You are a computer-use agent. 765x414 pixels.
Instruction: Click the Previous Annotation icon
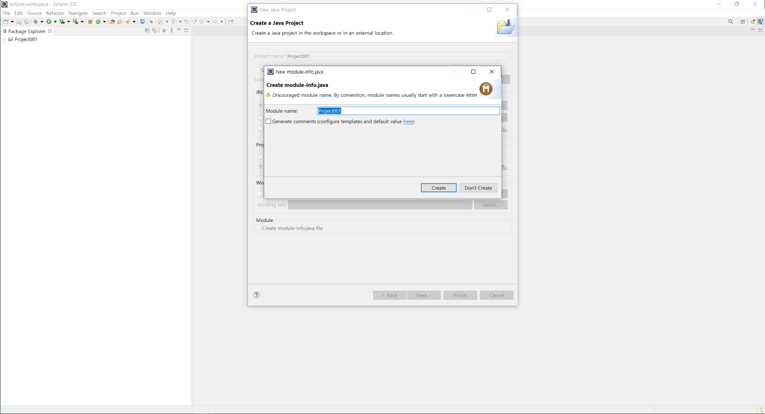tap(174, 21)
